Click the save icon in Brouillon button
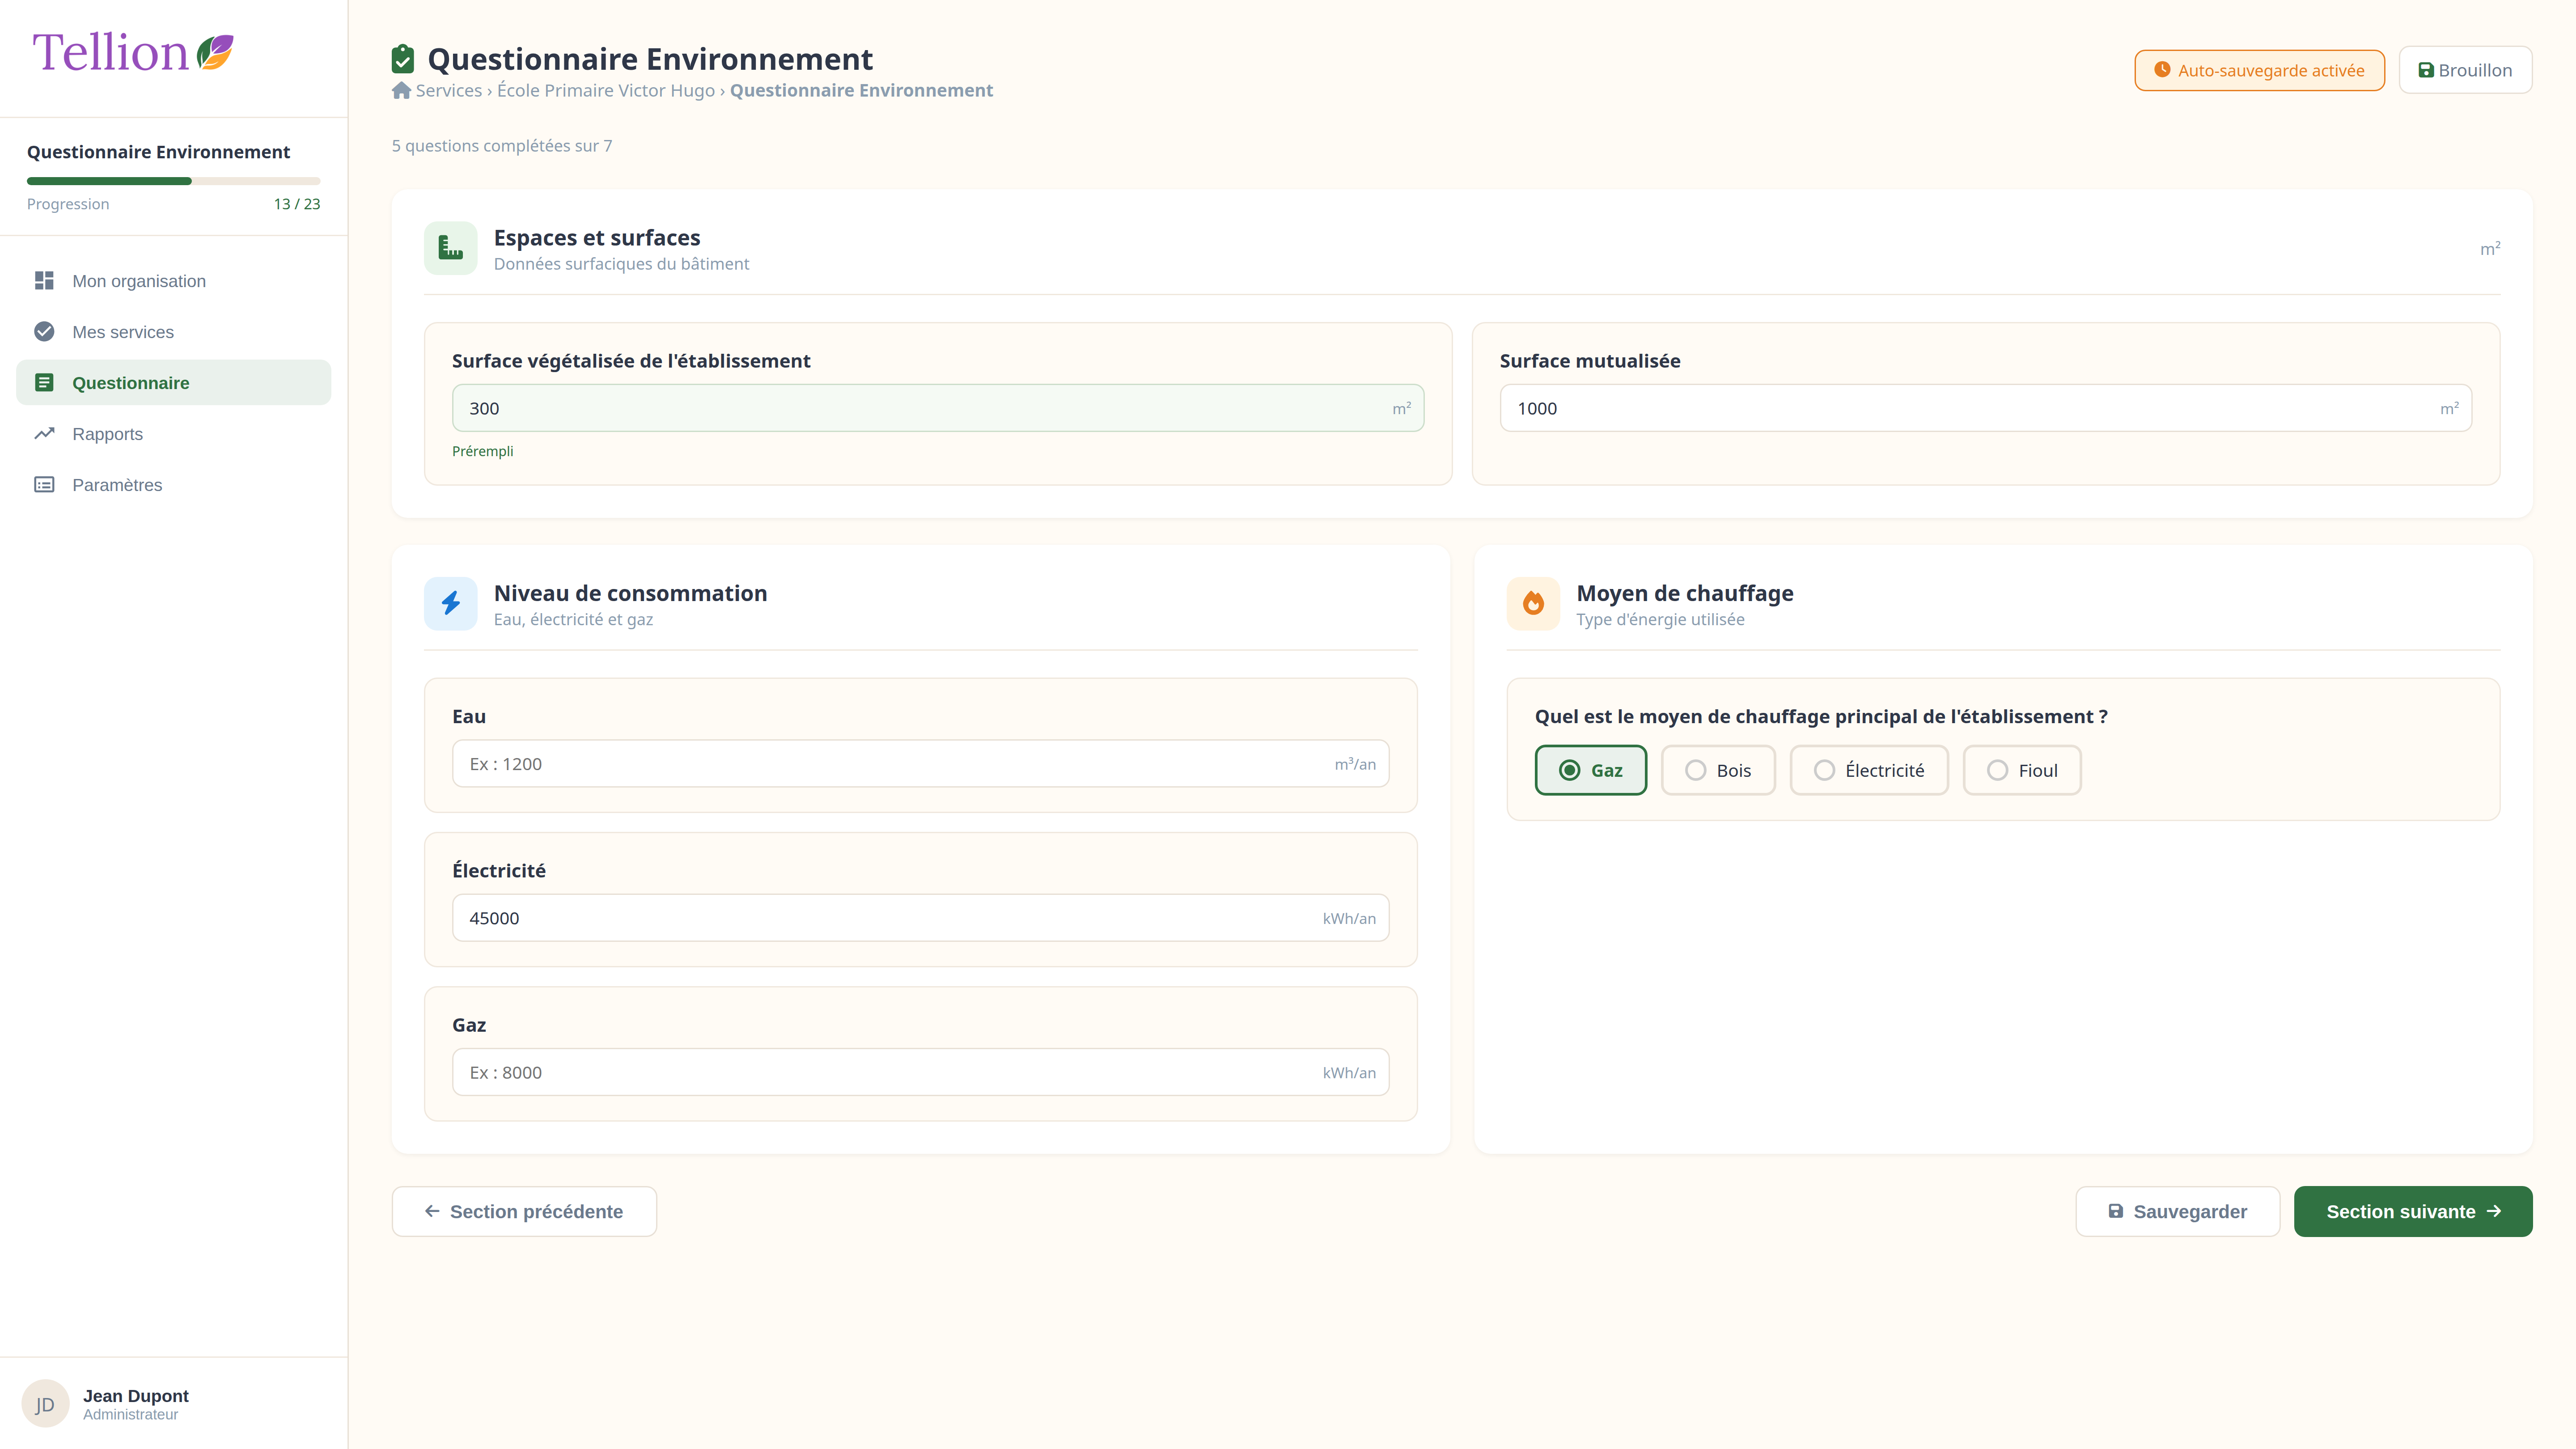The image size is (2576, 1449). pyautogui.click(x=2426, y=70)
